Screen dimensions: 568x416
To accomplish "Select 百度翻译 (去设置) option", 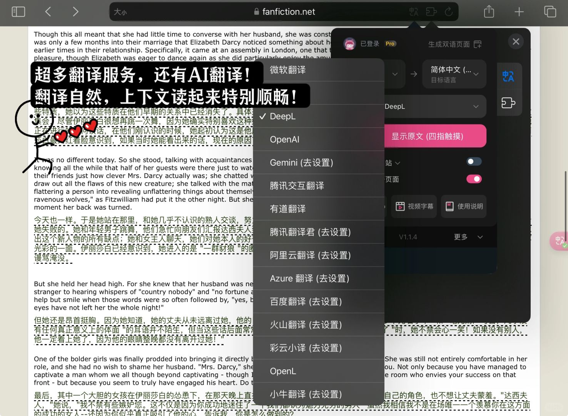I will 319,301.
